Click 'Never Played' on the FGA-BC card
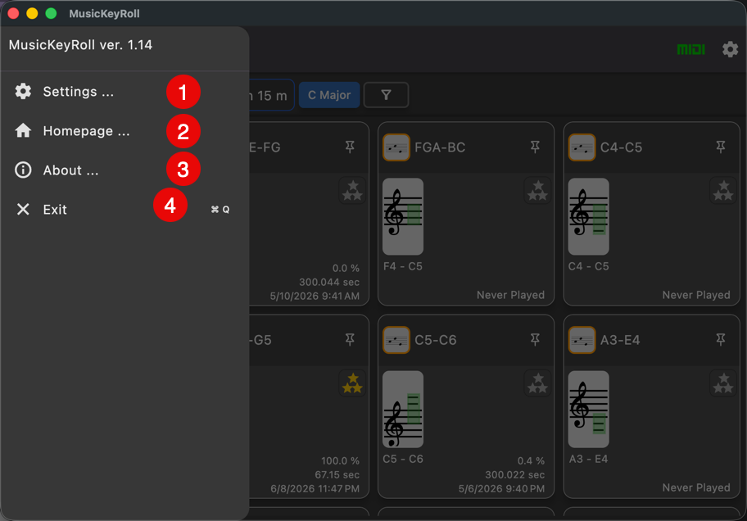This screenshot has height=521, width=747. click(511, 295)
